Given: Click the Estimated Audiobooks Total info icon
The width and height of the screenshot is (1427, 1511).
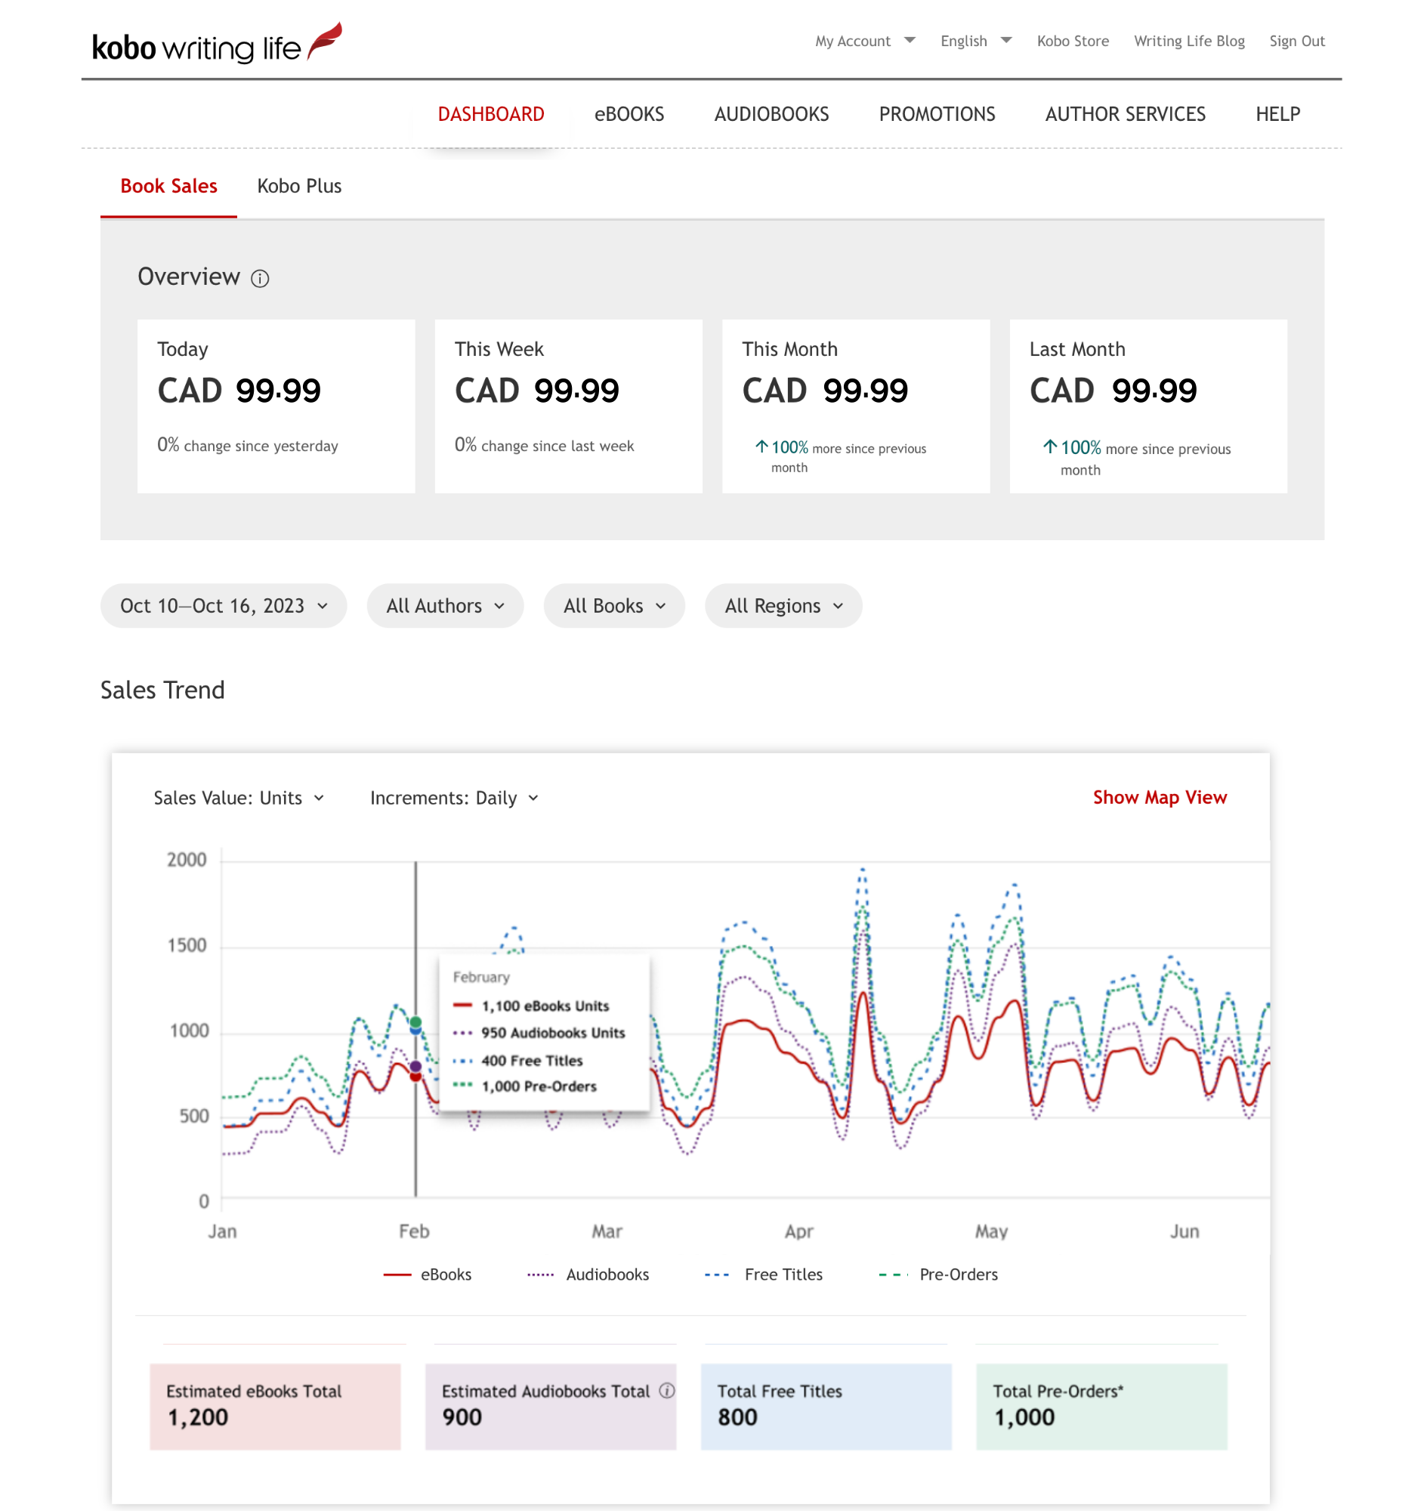Looking at the screenshot, I should (667, 1391).
